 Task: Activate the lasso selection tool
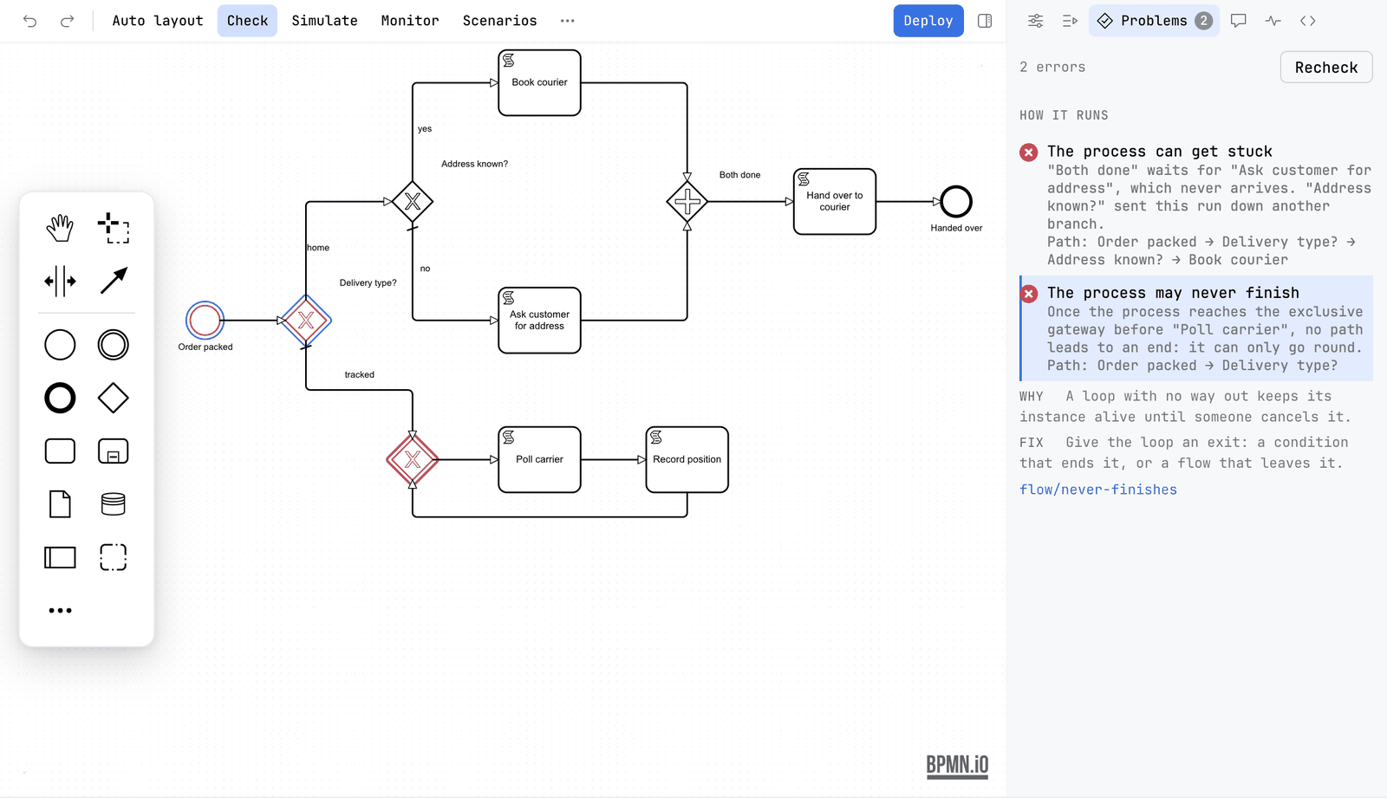pyautogui.click(x=114, y=229)
